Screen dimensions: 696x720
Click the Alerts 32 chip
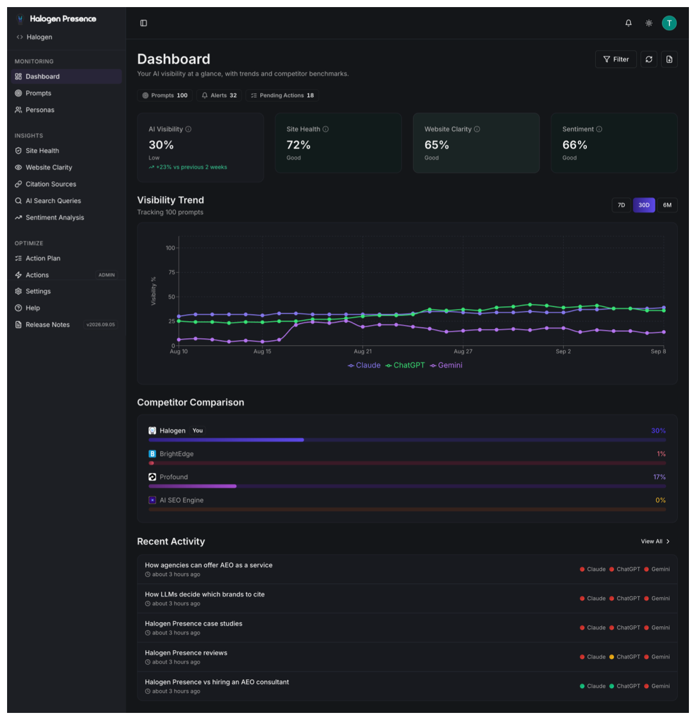(219, 95)
